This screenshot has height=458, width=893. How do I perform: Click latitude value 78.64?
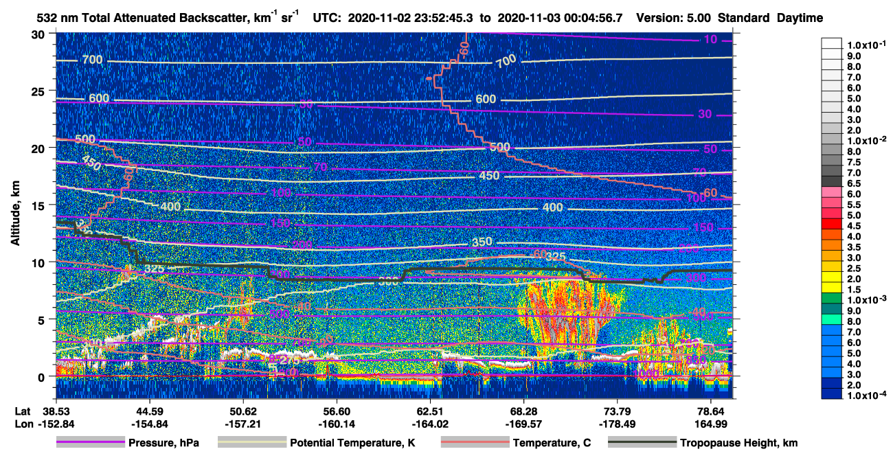[710, 411]
